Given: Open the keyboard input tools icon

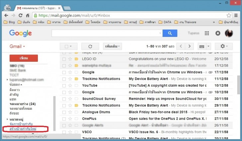Looking at the screenshot, I should 202,46.
